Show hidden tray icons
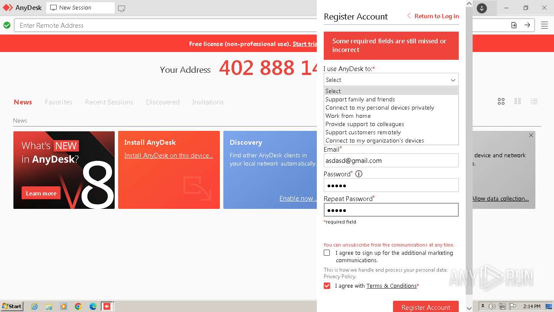 click(483, 306)
